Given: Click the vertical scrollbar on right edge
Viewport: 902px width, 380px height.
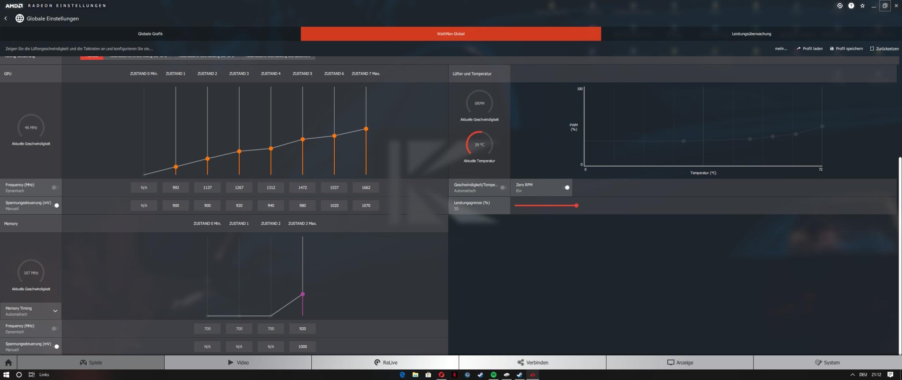Looking at the screenshot, I should [900, 255].
